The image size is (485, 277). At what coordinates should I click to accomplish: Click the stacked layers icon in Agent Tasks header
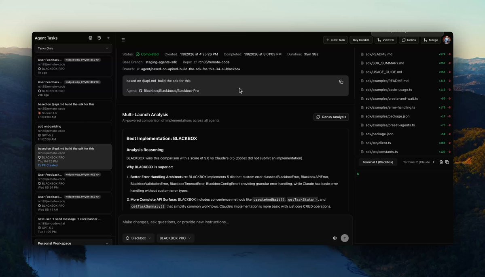(90, 38)
